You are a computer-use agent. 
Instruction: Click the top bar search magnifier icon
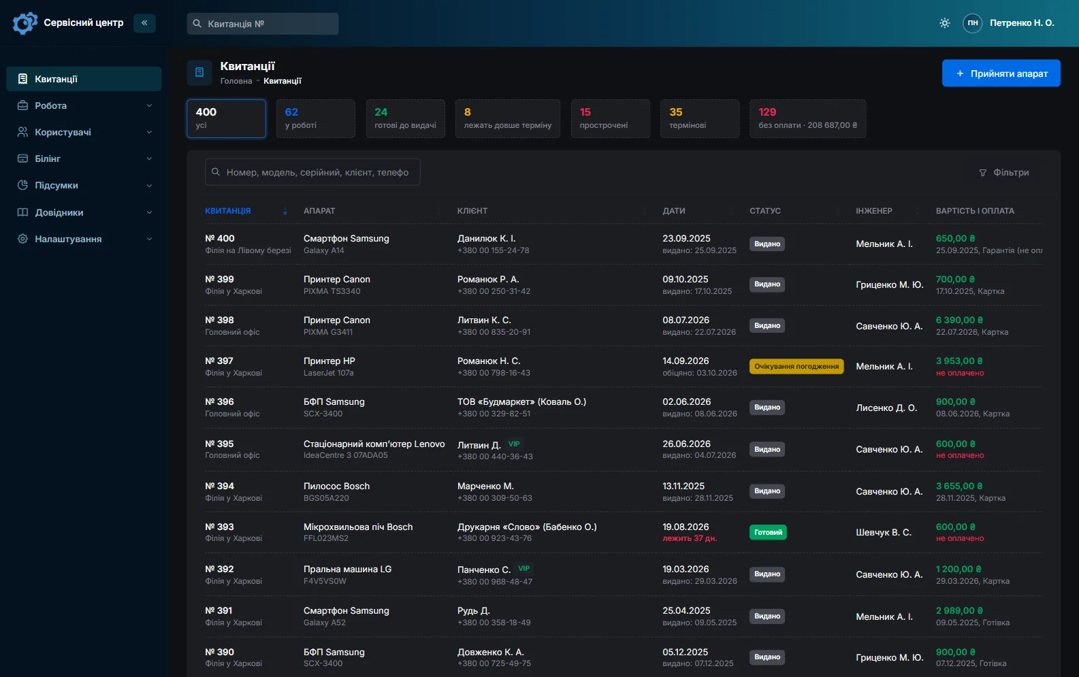click(197, 24)
